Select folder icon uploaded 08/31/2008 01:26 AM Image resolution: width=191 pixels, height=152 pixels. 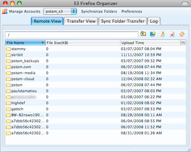click(8, 133)
